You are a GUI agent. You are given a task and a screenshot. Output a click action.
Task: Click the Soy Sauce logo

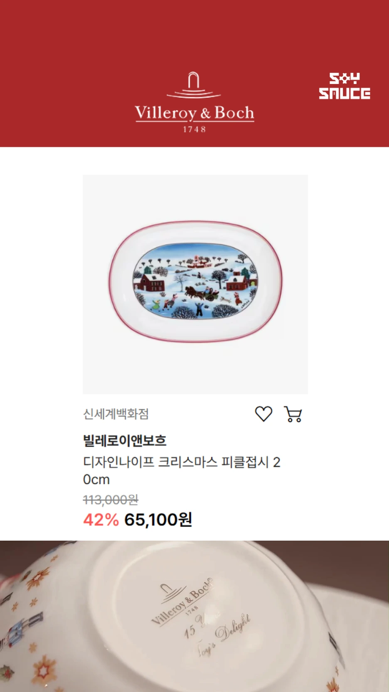click(x=345, y=86)
